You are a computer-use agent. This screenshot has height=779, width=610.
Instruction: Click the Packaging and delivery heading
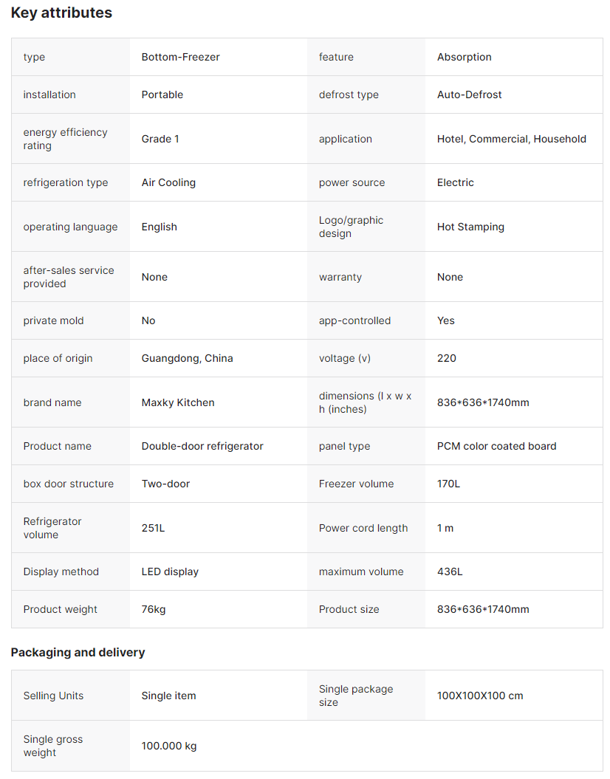[78, 652]
